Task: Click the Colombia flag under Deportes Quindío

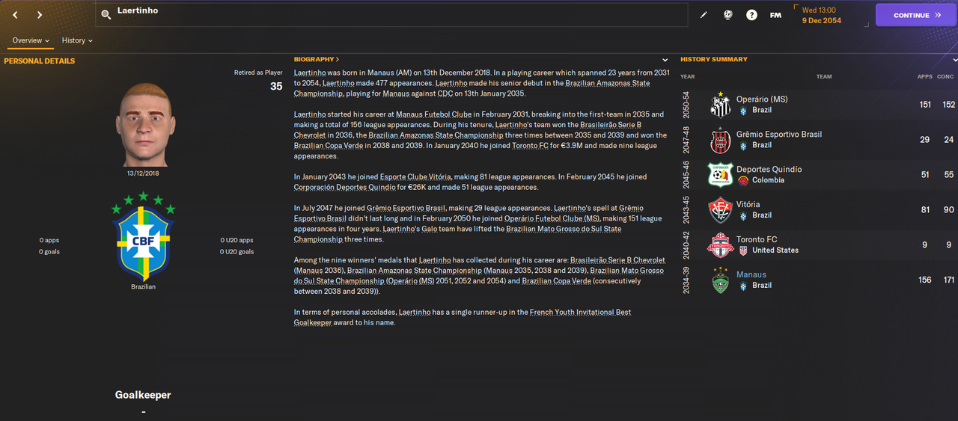Action: [743, 180]
